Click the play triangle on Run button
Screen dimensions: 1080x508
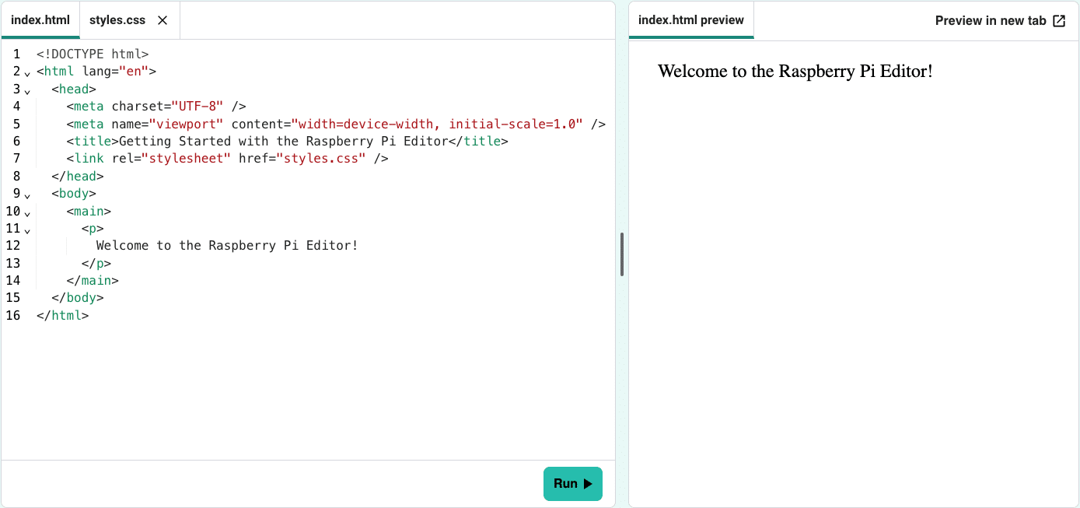pos(588,484)
